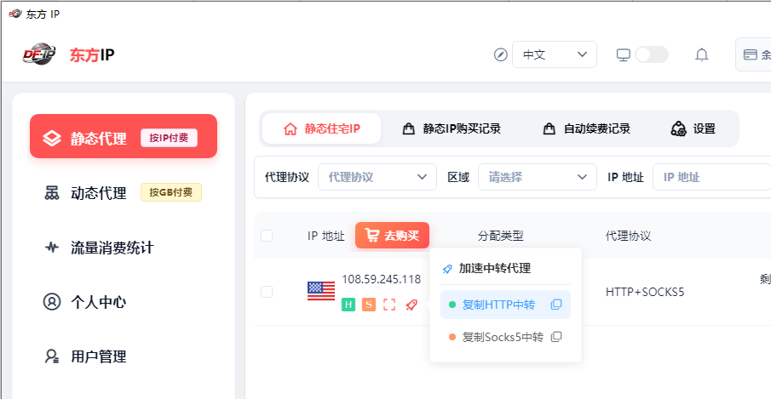Click the HTTP+SOCKS5 cell

tap(645, 292)
